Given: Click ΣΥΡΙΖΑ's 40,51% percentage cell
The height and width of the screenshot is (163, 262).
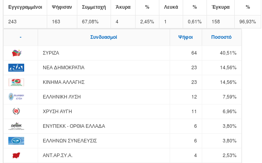Looking at the screenshot, I should click(x=228, y=53).
